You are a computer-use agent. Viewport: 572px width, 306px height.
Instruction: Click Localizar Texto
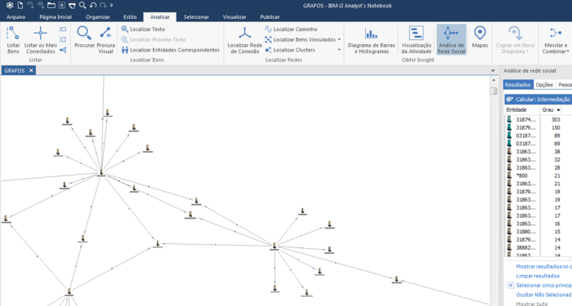[x=143, y=29]
